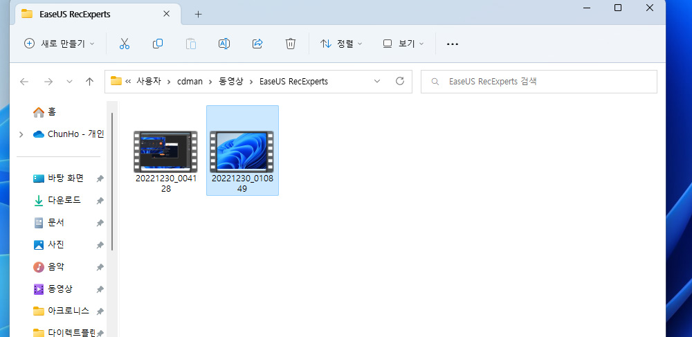Click 사용자 in the address path
692x337 pixels.
[x=149, y=82]
